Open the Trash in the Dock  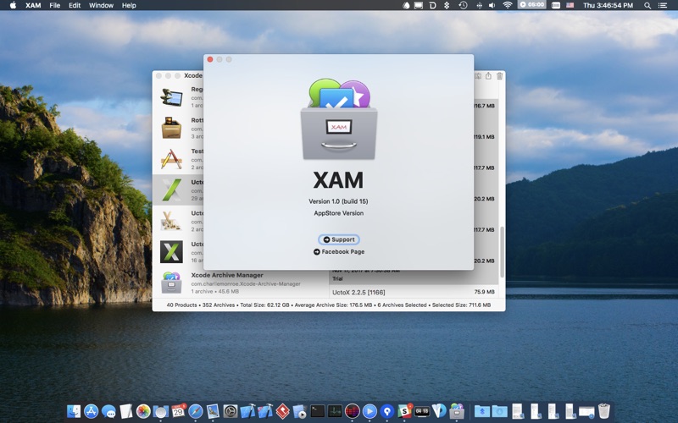pos(604,411)
